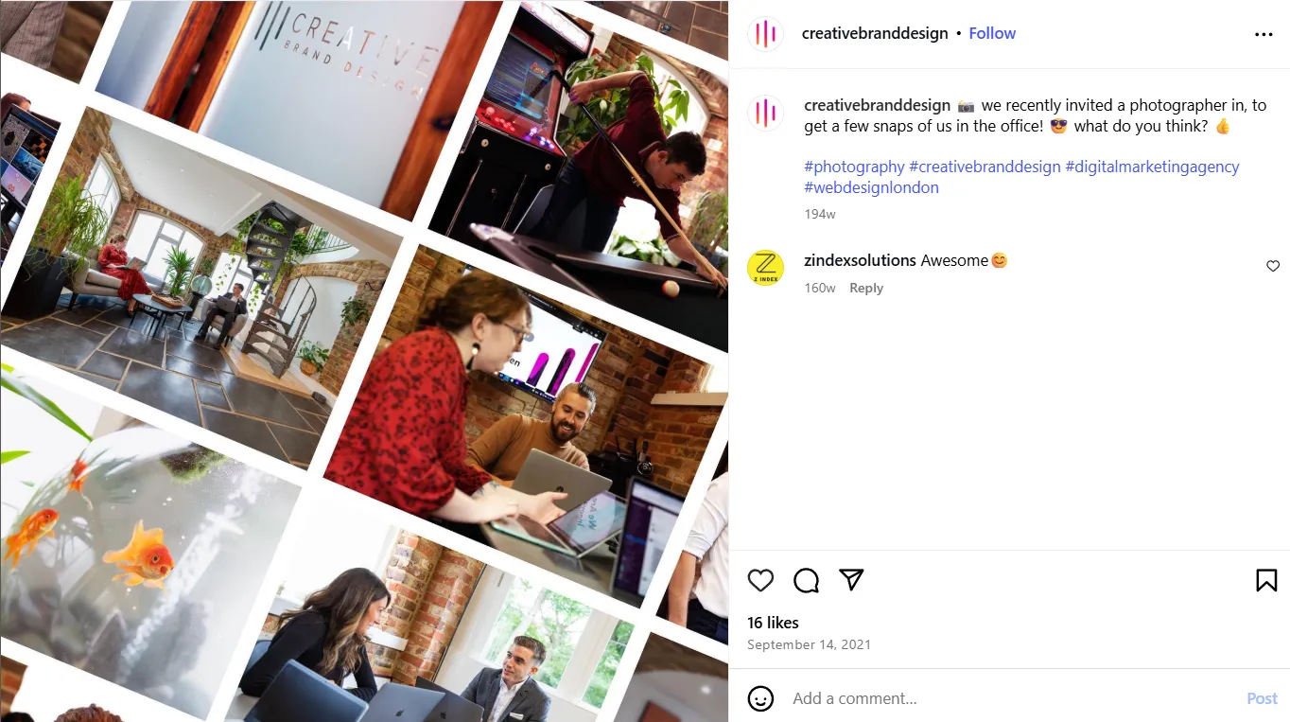Open creativebranddesign username in header
Viewport: 1290px width, 722px height.
875,33
